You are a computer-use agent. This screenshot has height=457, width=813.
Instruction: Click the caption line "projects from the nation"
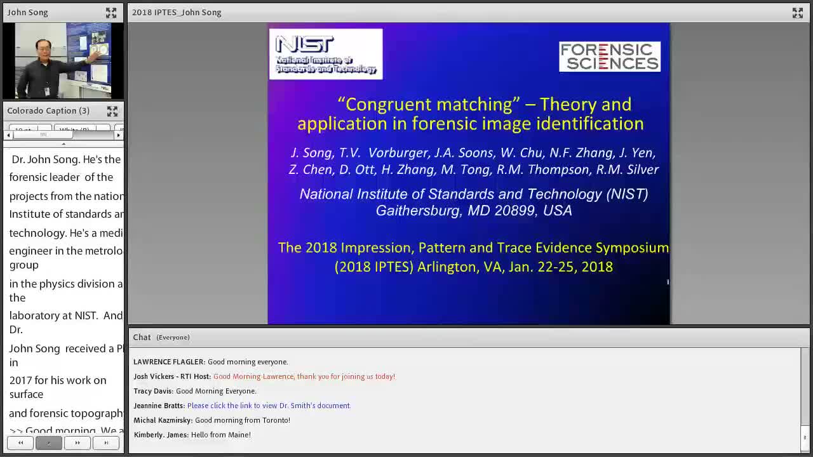tap(66, 196)
